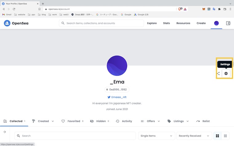The height and width of the screenshot is (146, 234).
Task: Open the Explore menu
Action: (152, 23)
